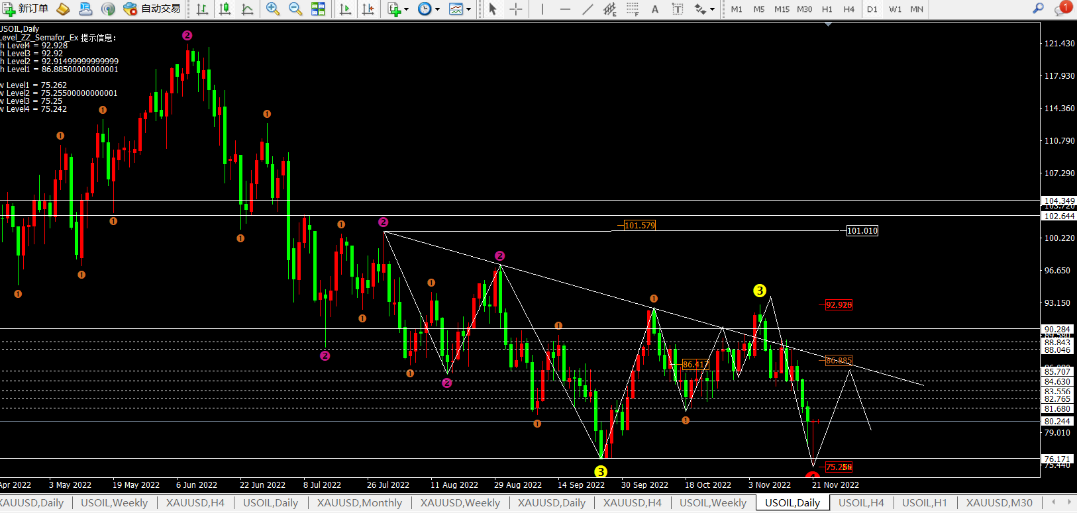Screen dimensions: 1077x513
Task: Toggle chart shift from right edge
Action: 368,9
